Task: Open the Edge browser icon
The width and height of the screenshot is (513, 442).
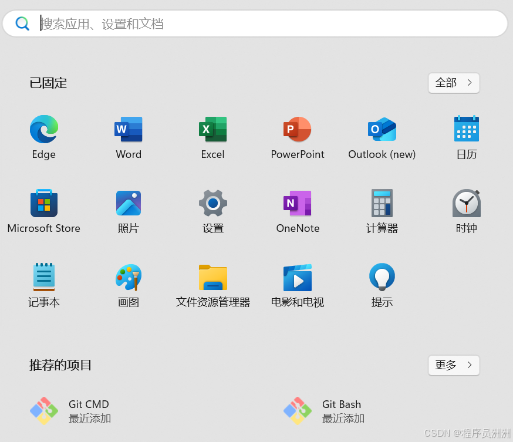Action: (x=44, y=129)
